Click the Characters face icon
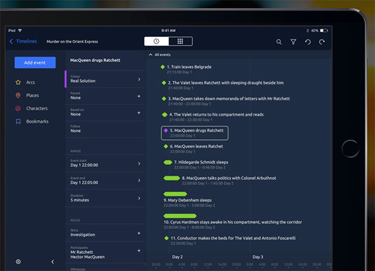 click(18, 108)
